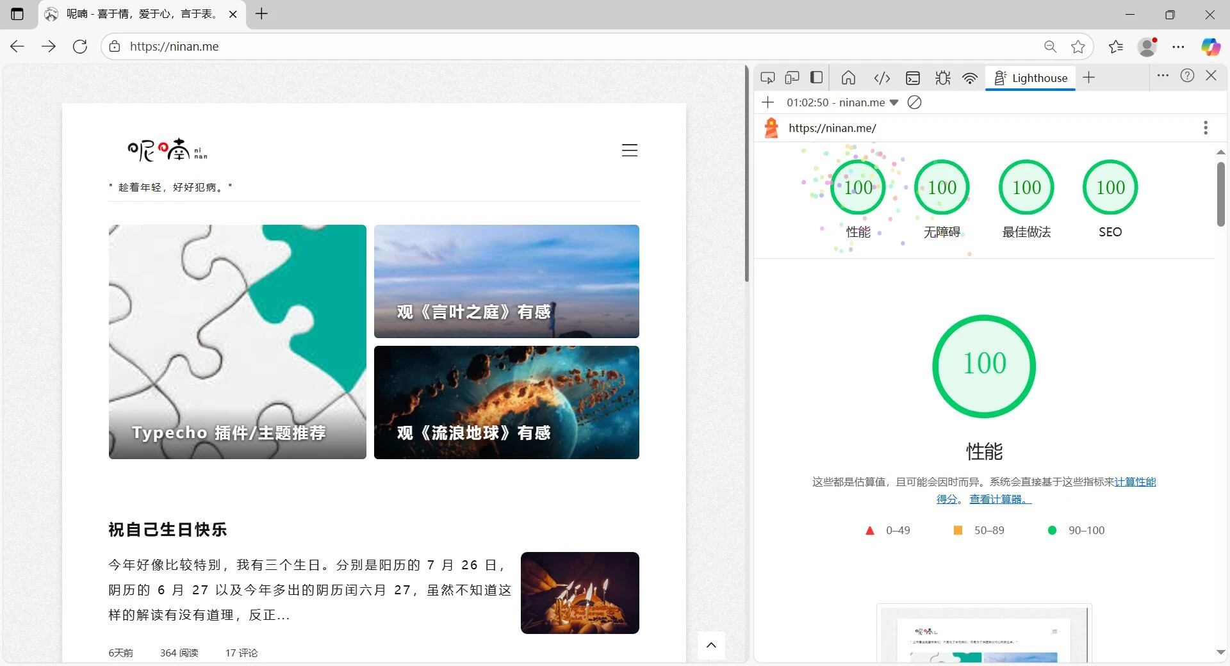The image size is (1230, 666).
Task: Activate the inspect element picker tool
Action: tap(767, 78)
